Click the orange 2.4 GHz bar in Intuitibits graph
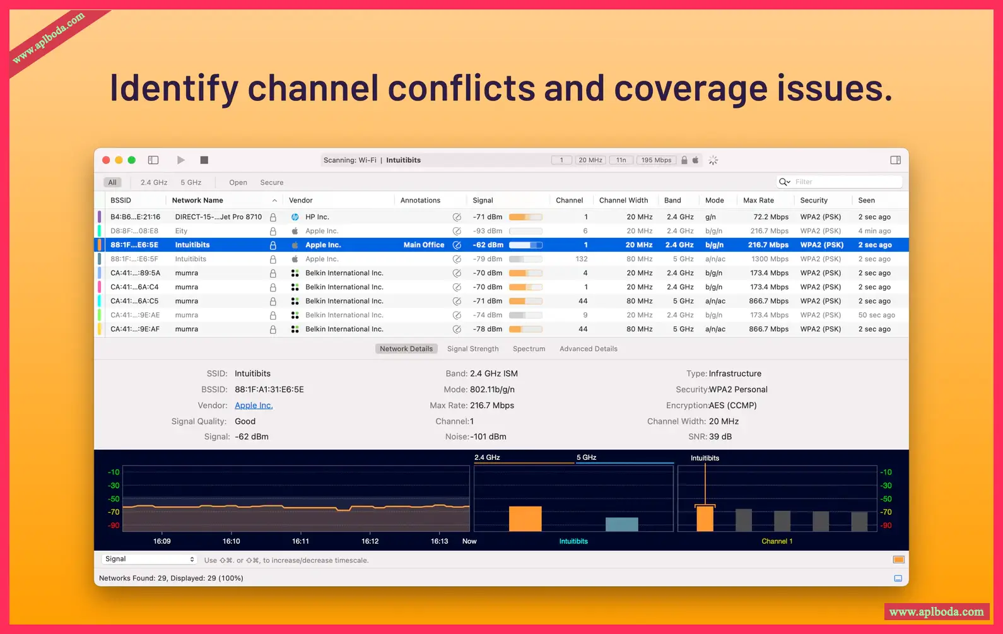This screenshot has width=1003, height=634. 525,519
